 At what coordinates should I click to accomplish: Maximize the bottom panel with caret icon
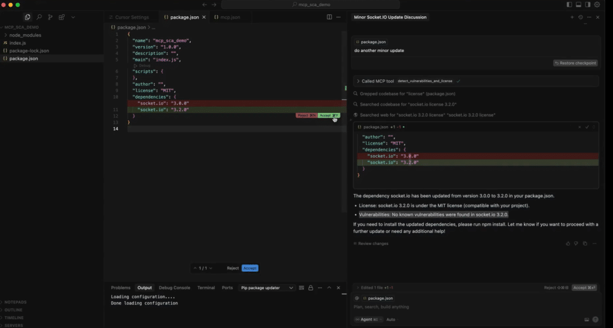click(x=329, y=288)
